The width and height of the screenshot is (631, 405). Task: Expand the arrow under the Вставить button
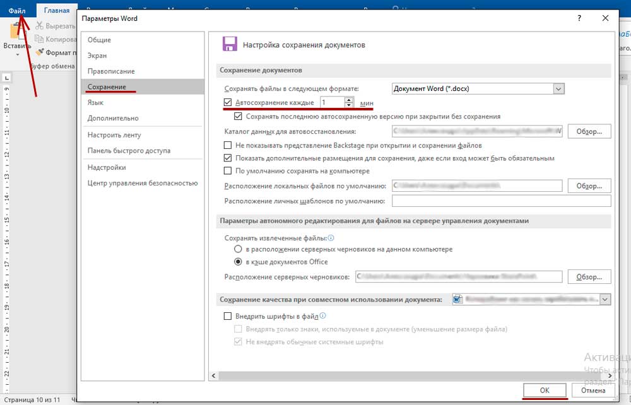pyautogui.click(x=16, y=55)
